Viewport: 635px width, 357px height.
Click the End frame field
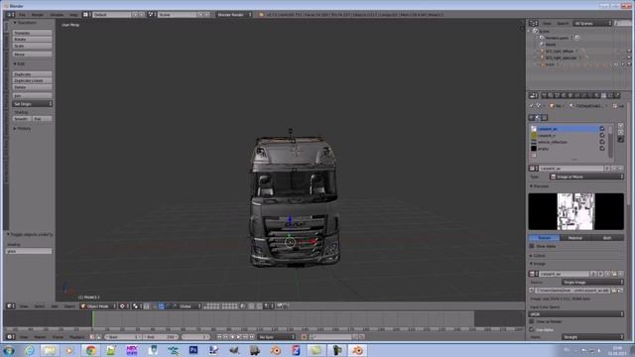[x=161, y=337]
